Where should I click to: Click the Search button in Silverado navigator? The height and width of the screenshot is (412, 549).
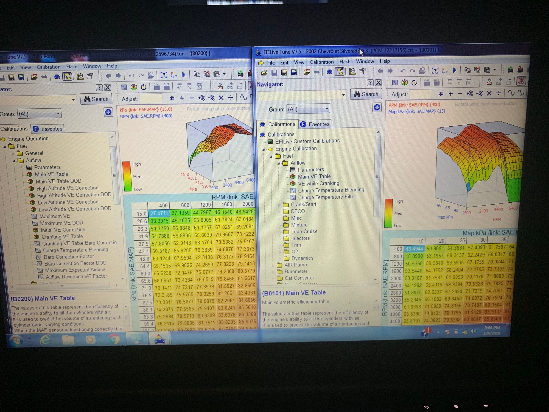click(x=366, y=94)
